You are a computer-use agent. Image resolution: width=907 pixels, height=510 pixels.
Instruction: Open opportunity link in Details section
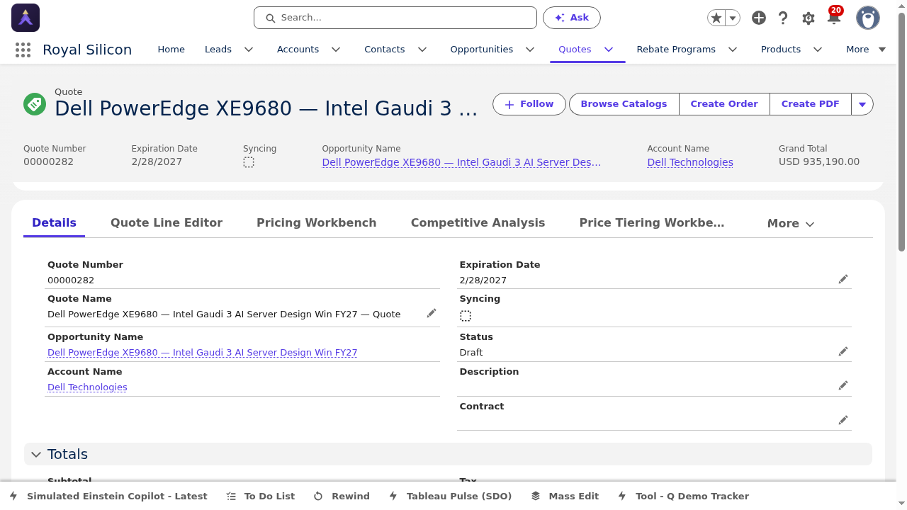point(203,352)
